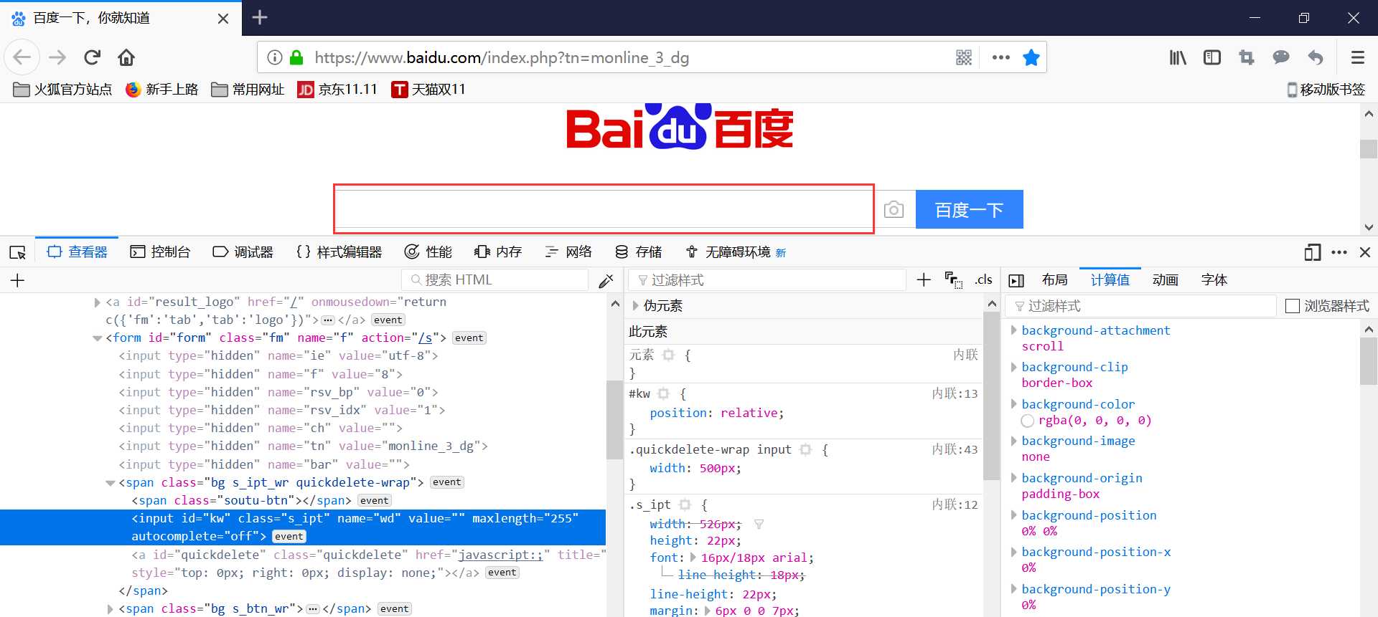This screenshot has height=617, width=1378.
Task: Click the green padlock connection icon
Action: point(296,57)
